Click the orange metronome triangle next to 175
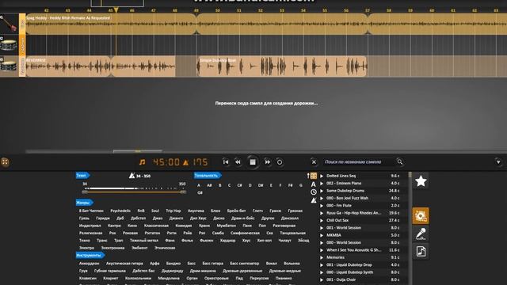 pos(185,162)
